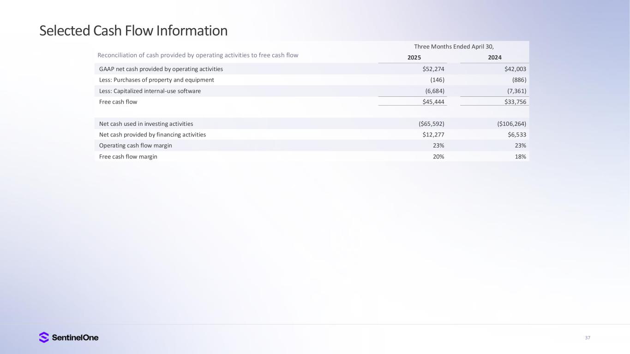This screenshot has height=354, width=630.
Task: Click the slide page number 37
Action: (588, 338)
